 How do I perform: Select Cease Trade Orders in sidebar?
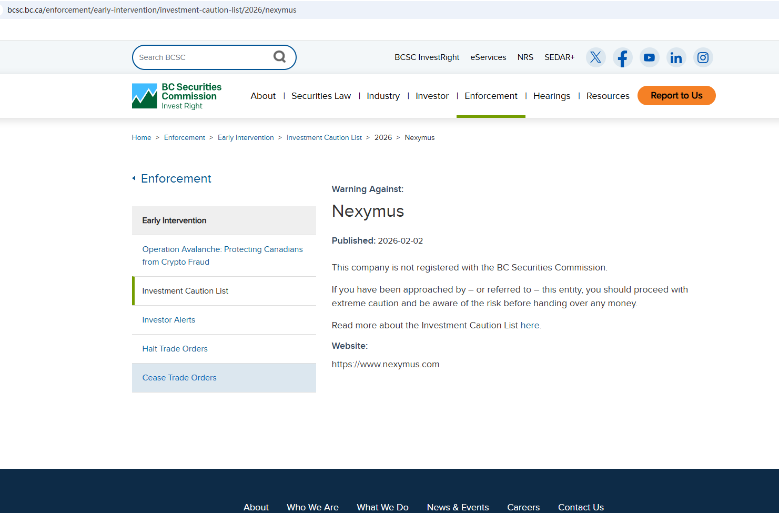(x=179, y=378)
